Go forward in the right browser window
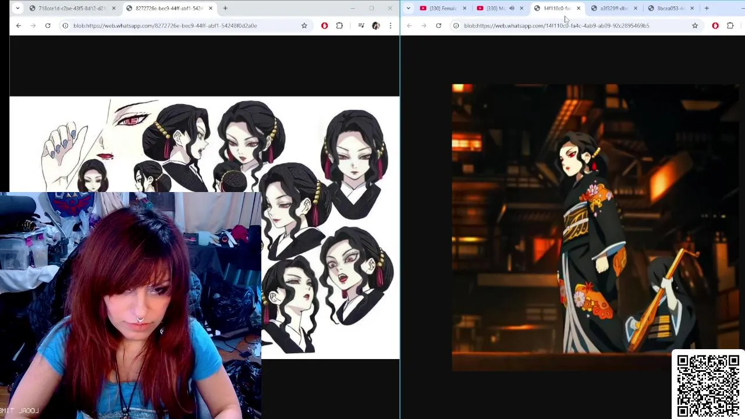The image size is (745, 419). pyautogui.click(x=424, y=26)
